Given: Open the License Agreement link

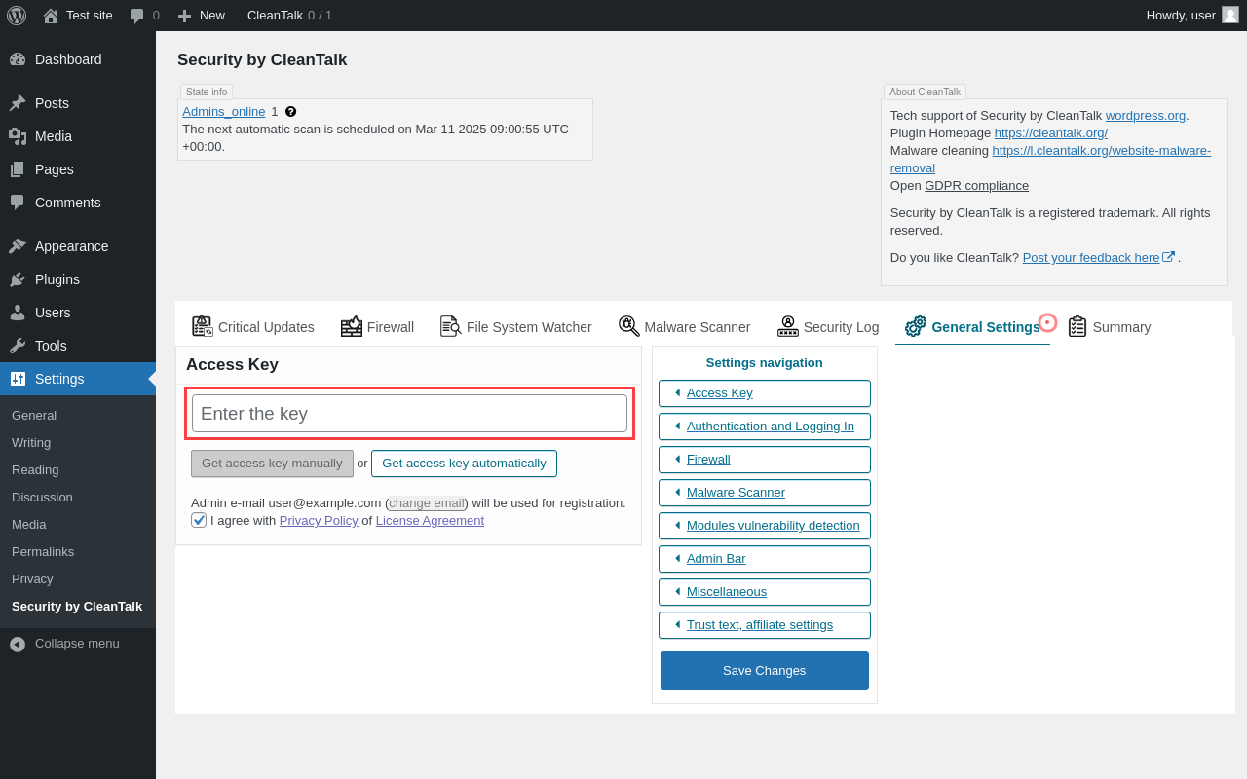Looking at the screenshot, I should pyautogui.click(x=430, y=520).
